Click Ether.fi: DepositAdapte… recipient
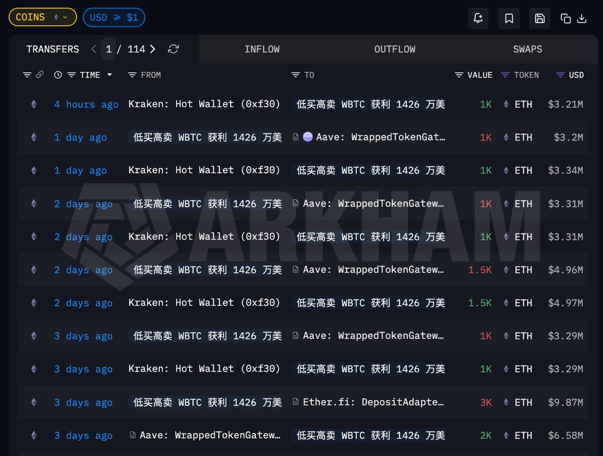Screen dimensions: 603x456 point(373,402)
